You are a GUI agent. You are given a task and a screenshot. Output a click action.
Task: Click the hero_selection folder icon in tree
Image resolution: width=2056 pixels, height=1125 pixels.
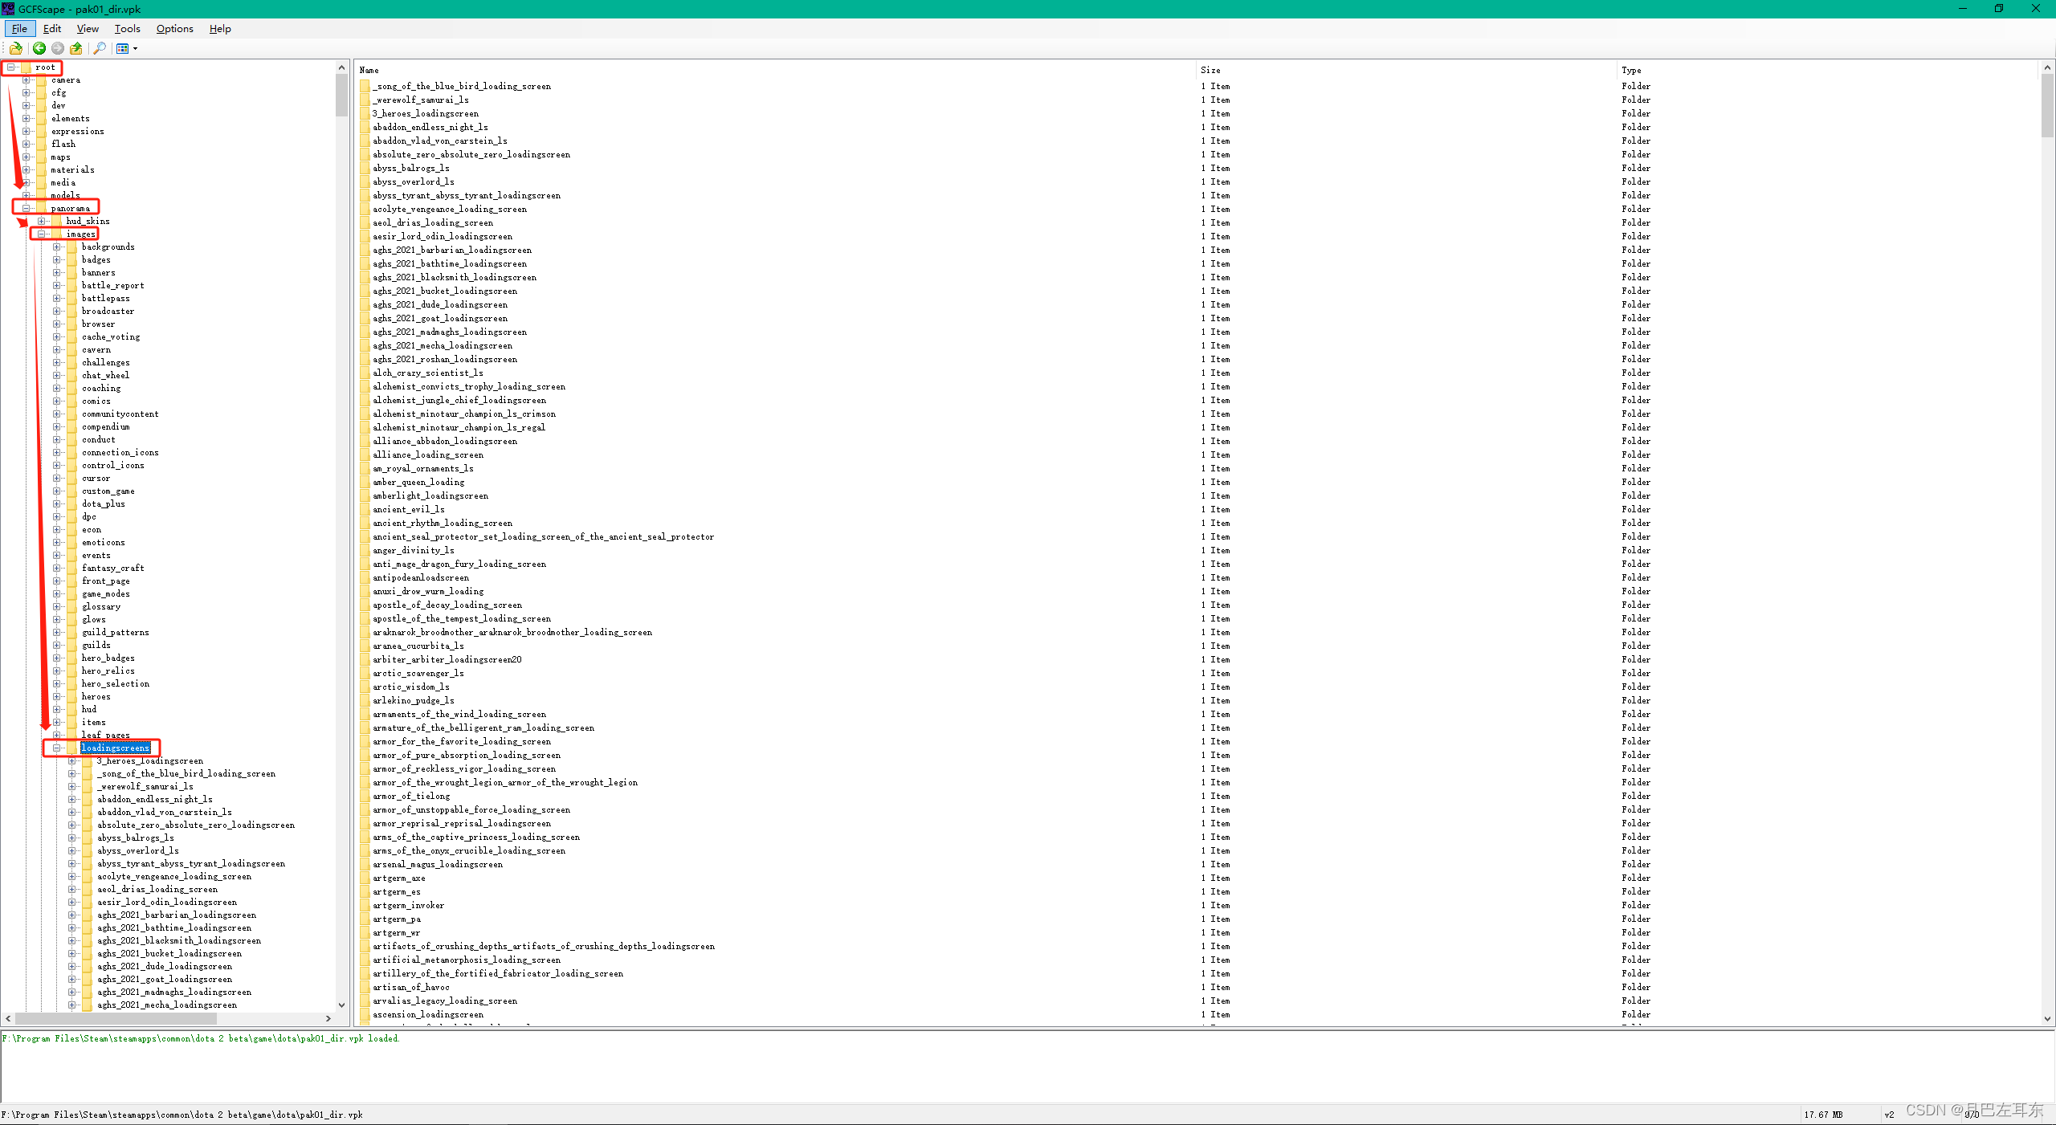point(71,684)
